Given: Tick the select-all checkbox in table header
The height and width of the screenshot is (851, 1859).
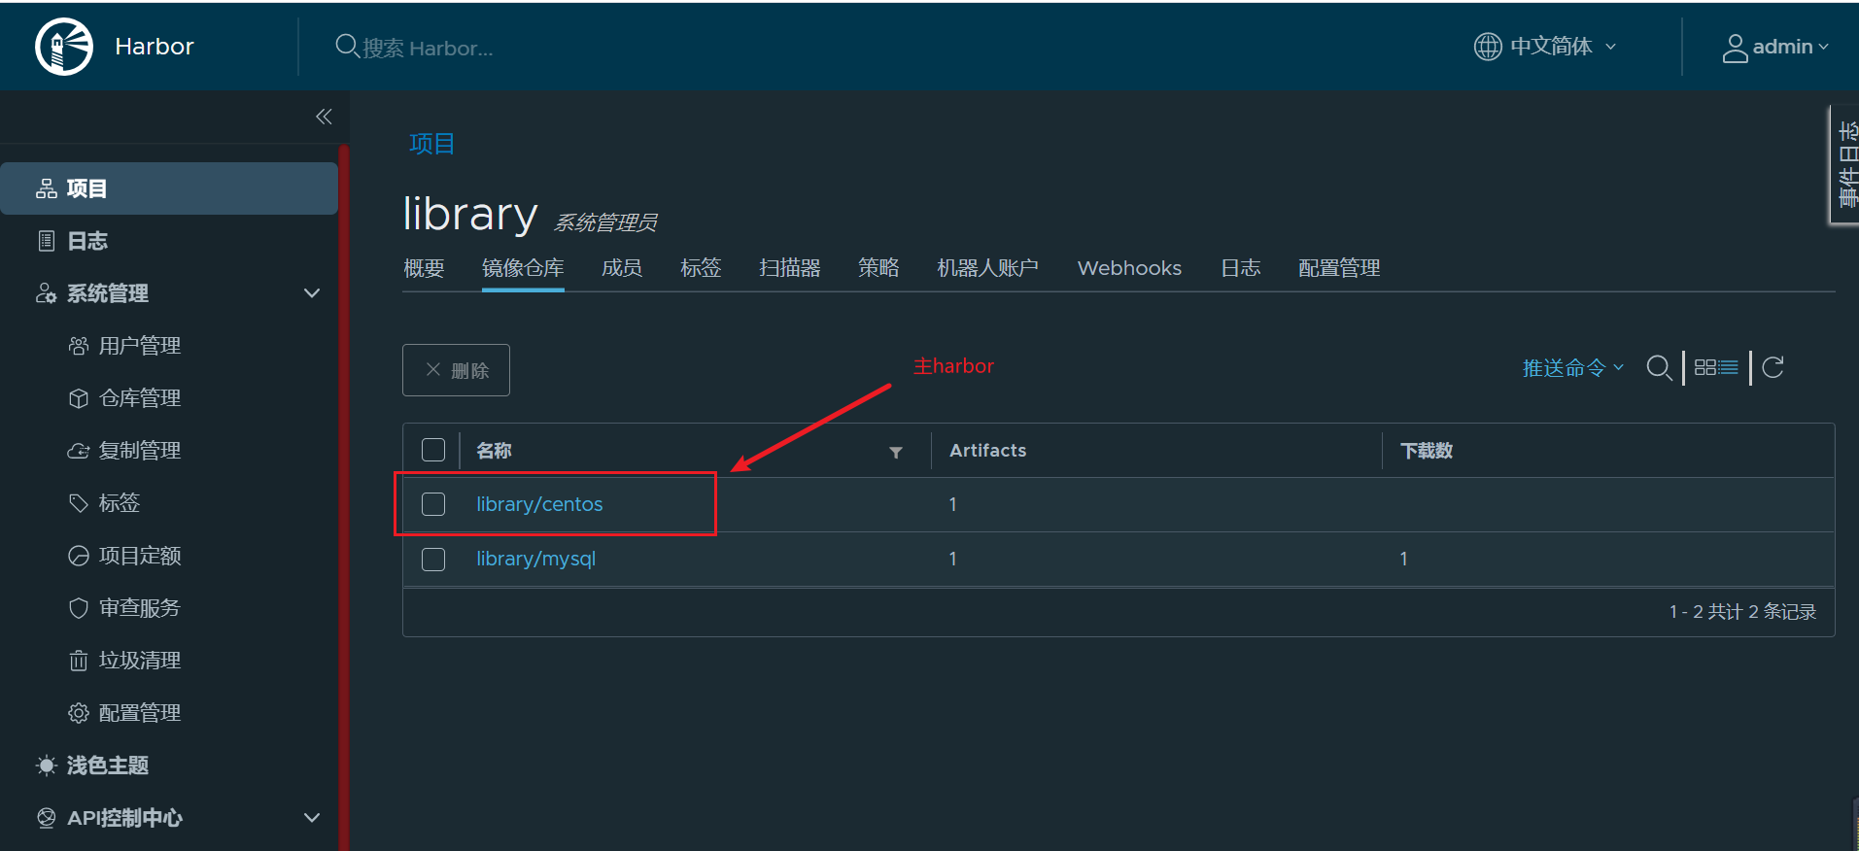Looking at the screenshot, I should pyautogui.click(x=433, y=450).
